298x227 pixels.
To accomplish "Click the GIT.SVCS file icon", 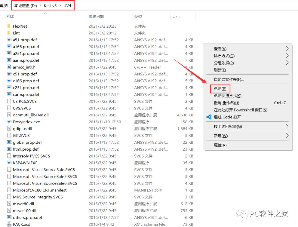I will coord(9,135).
